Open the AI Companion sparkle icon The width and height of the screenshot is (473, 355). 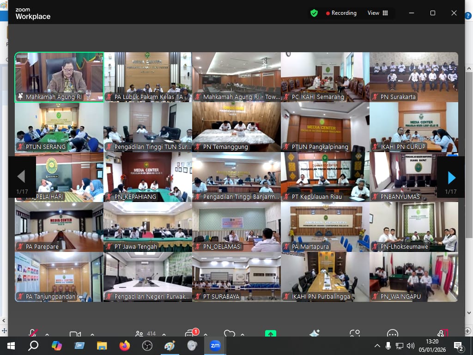[x=315, y=334]
